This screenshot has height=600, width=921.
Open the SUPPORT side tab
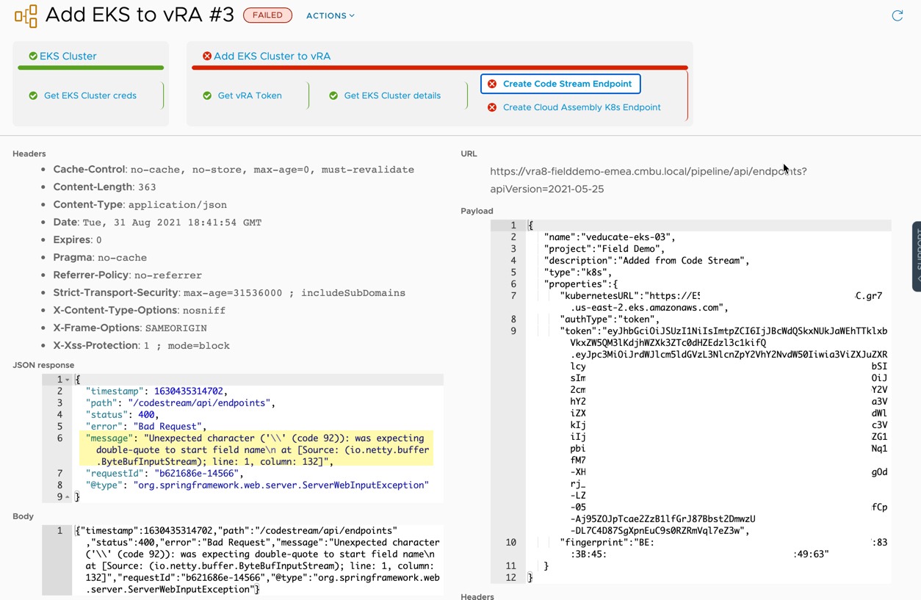tap(917, 256)
